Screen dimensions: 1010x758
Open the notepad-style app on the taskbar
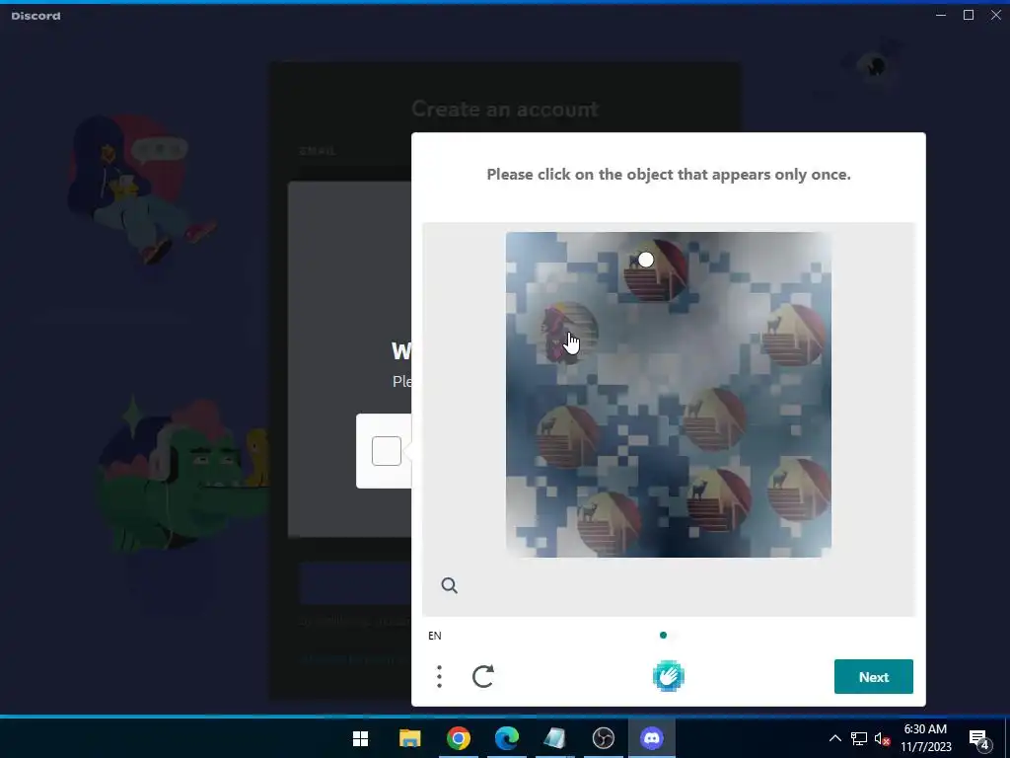click(x=554, y=738)
